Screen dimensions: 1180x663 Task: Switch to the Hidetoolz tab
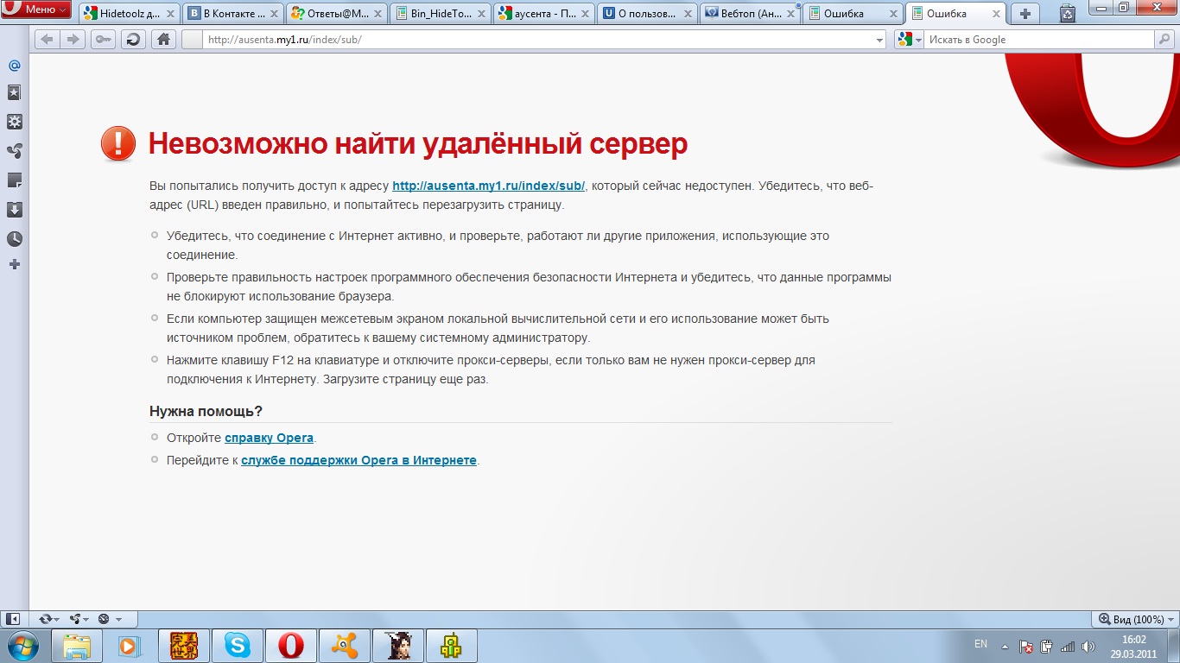pos(130,13)
